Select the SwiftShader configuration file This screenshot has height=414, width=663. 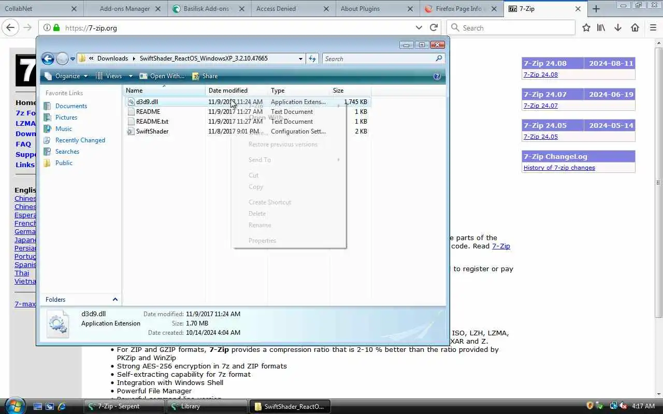tap(152, 131)
